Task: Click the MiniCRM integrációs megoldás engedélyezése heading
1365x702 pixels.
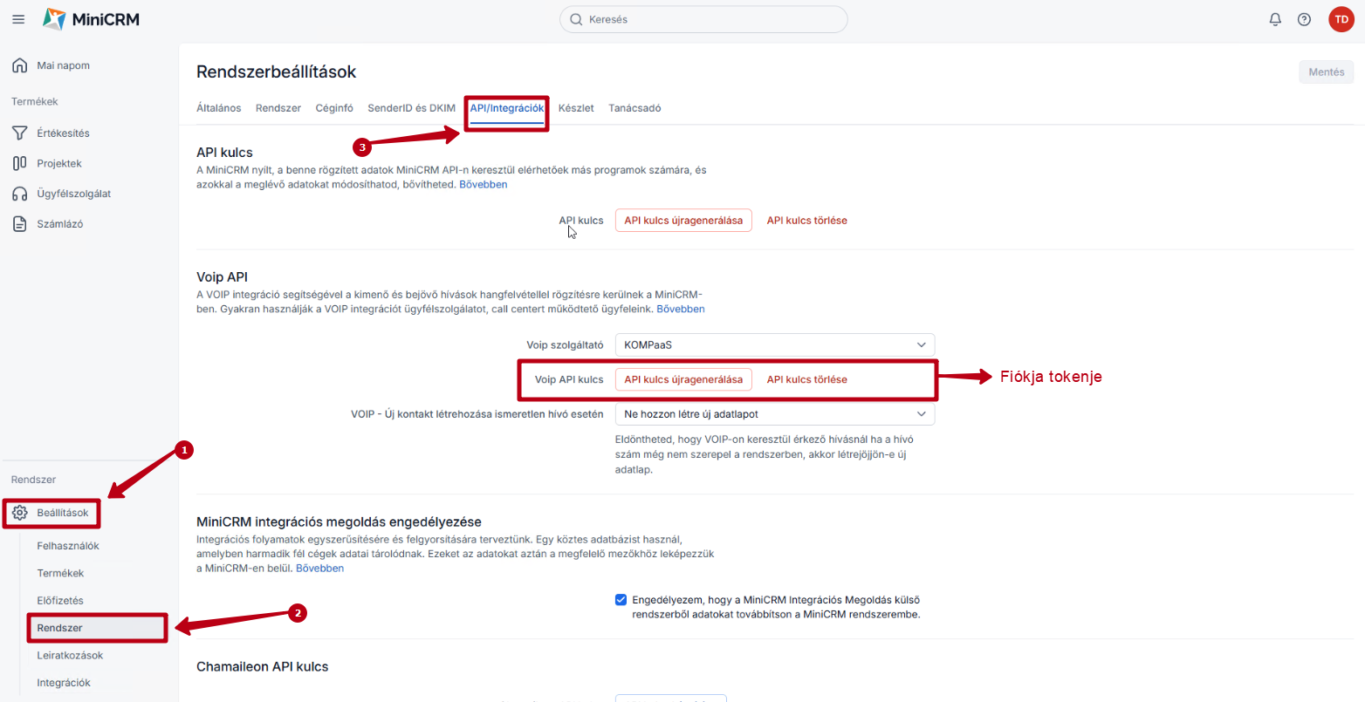Action: [340, 522]
